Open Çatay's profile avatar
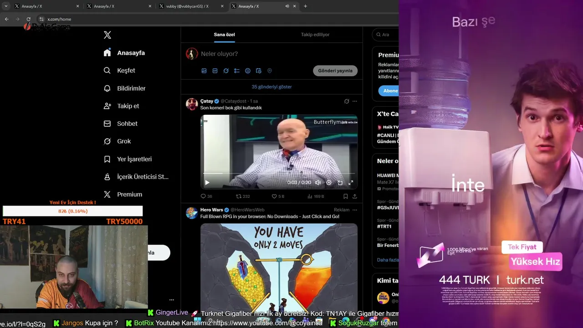The width and height of the screenshot is (583, 328). [x=192, y=104]
